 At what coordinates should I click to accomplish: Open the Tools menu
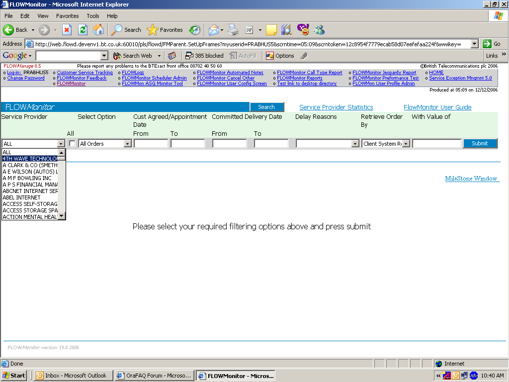(93, 16)
